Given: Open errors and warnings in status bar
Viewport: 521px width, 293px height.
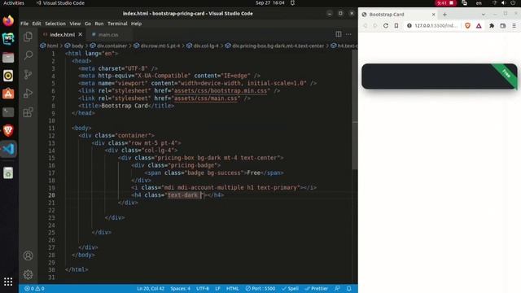Looking at the screenshot, I should point(34,288).
